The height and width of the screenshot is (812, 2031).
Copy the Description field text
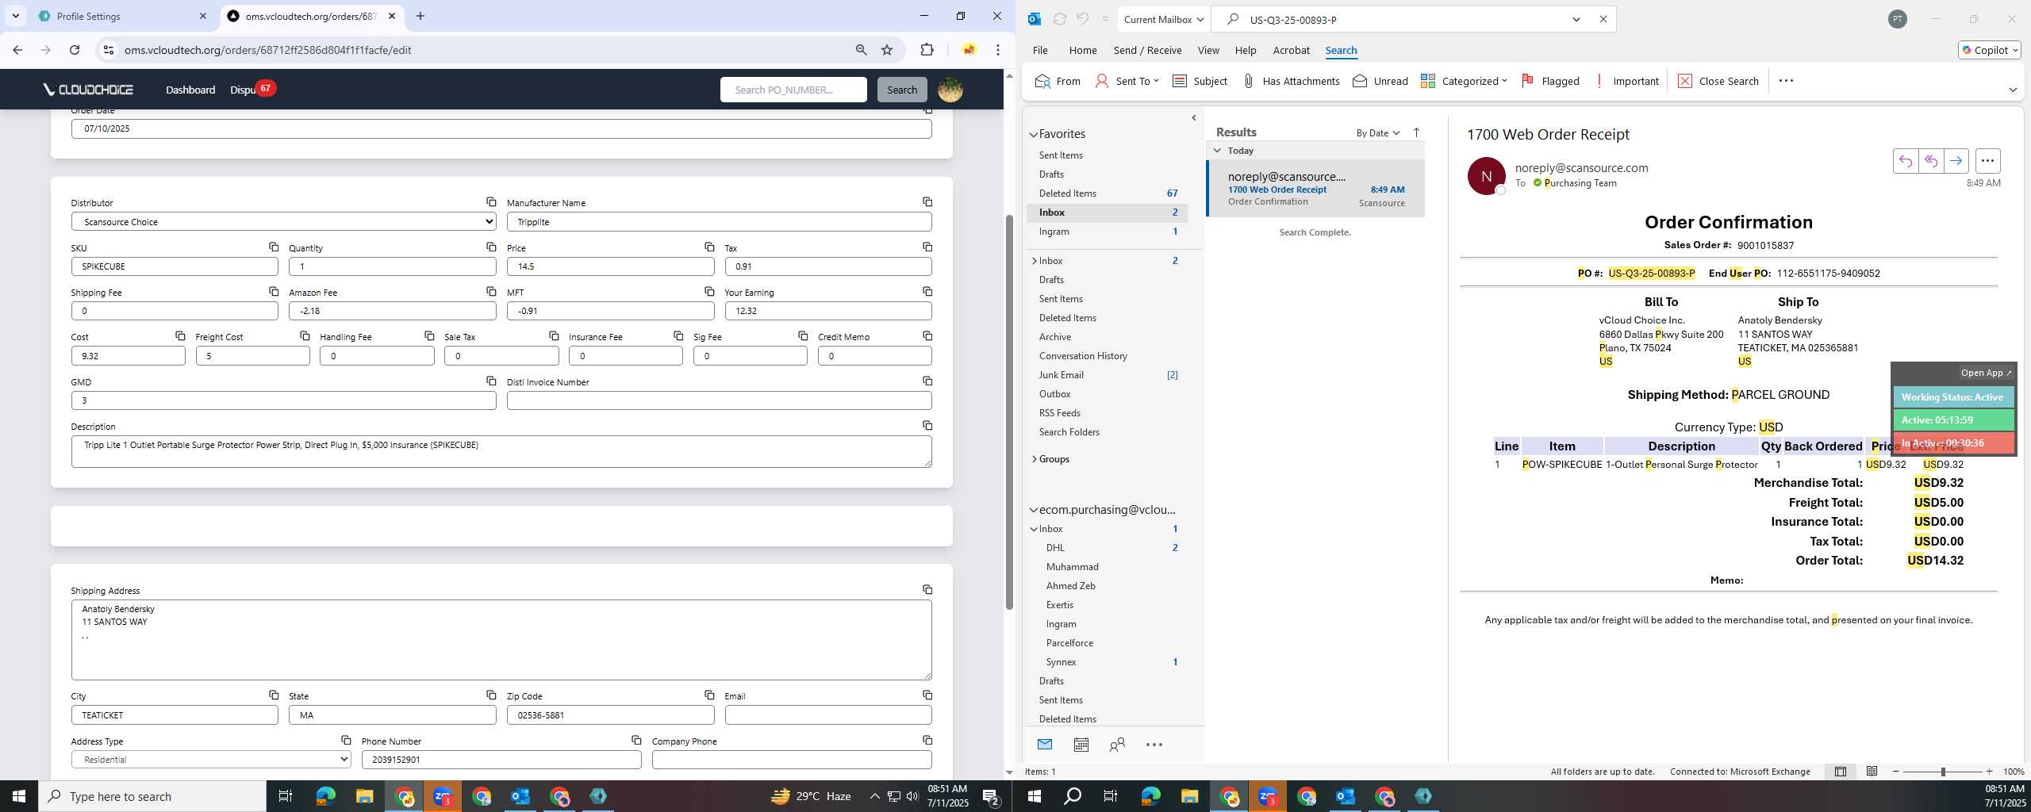[927, 426]
